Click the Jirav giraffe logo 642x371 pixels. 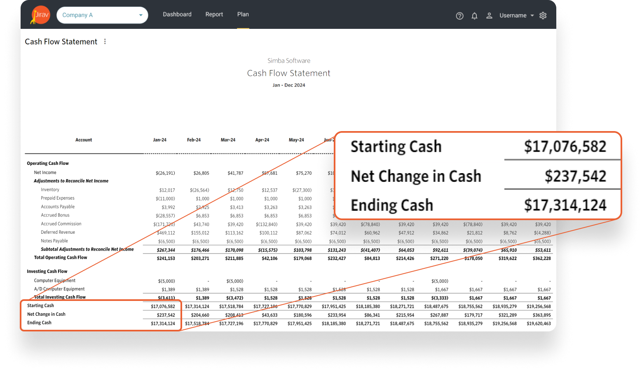tap(40, 15)
